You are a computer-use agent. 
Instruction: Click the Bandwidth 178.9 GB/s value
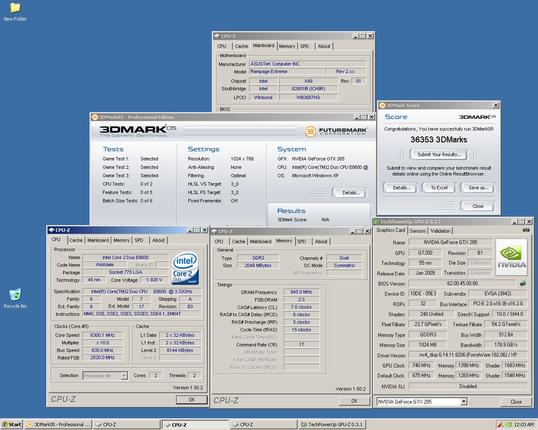tap(506, 345)
